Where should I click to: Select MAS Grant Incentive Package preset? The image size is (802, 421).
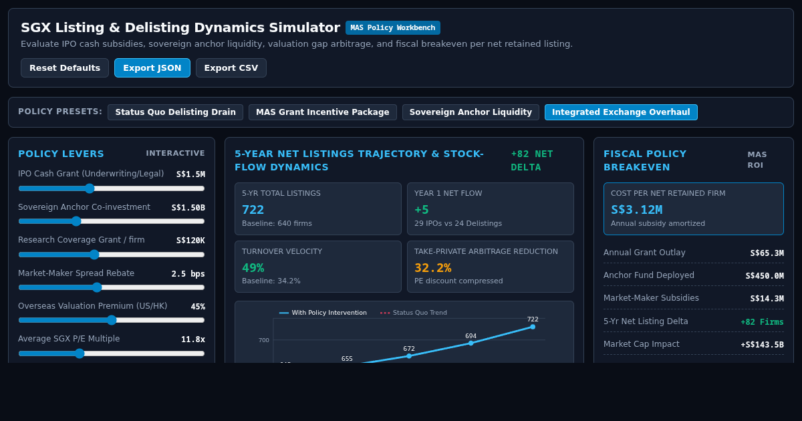click(x=323, y=112)
